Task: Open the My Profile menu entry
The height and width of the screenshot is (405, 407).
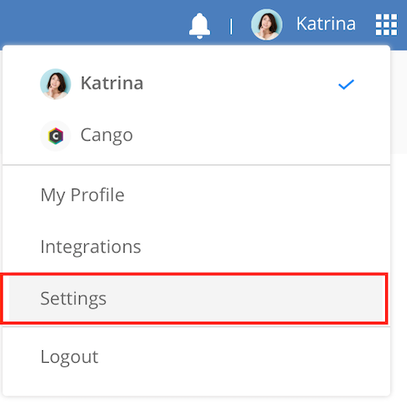Action: click(82, 195)
